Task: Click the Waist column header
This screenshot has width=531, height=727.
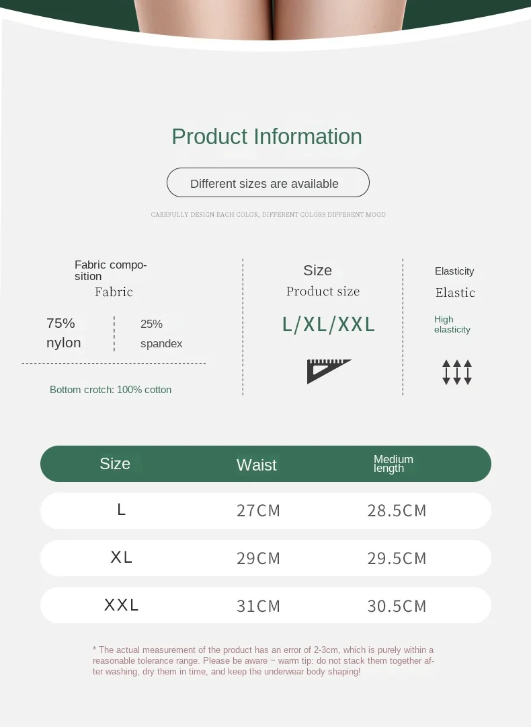Action: tap(257, 465)
